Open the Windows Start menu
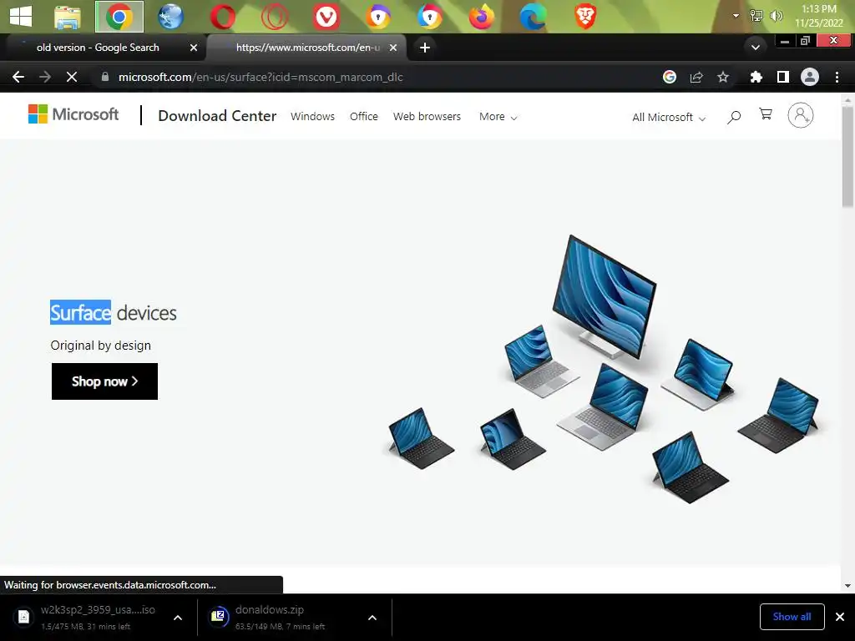This screenshot has height=641, width=855. point(21,17)
